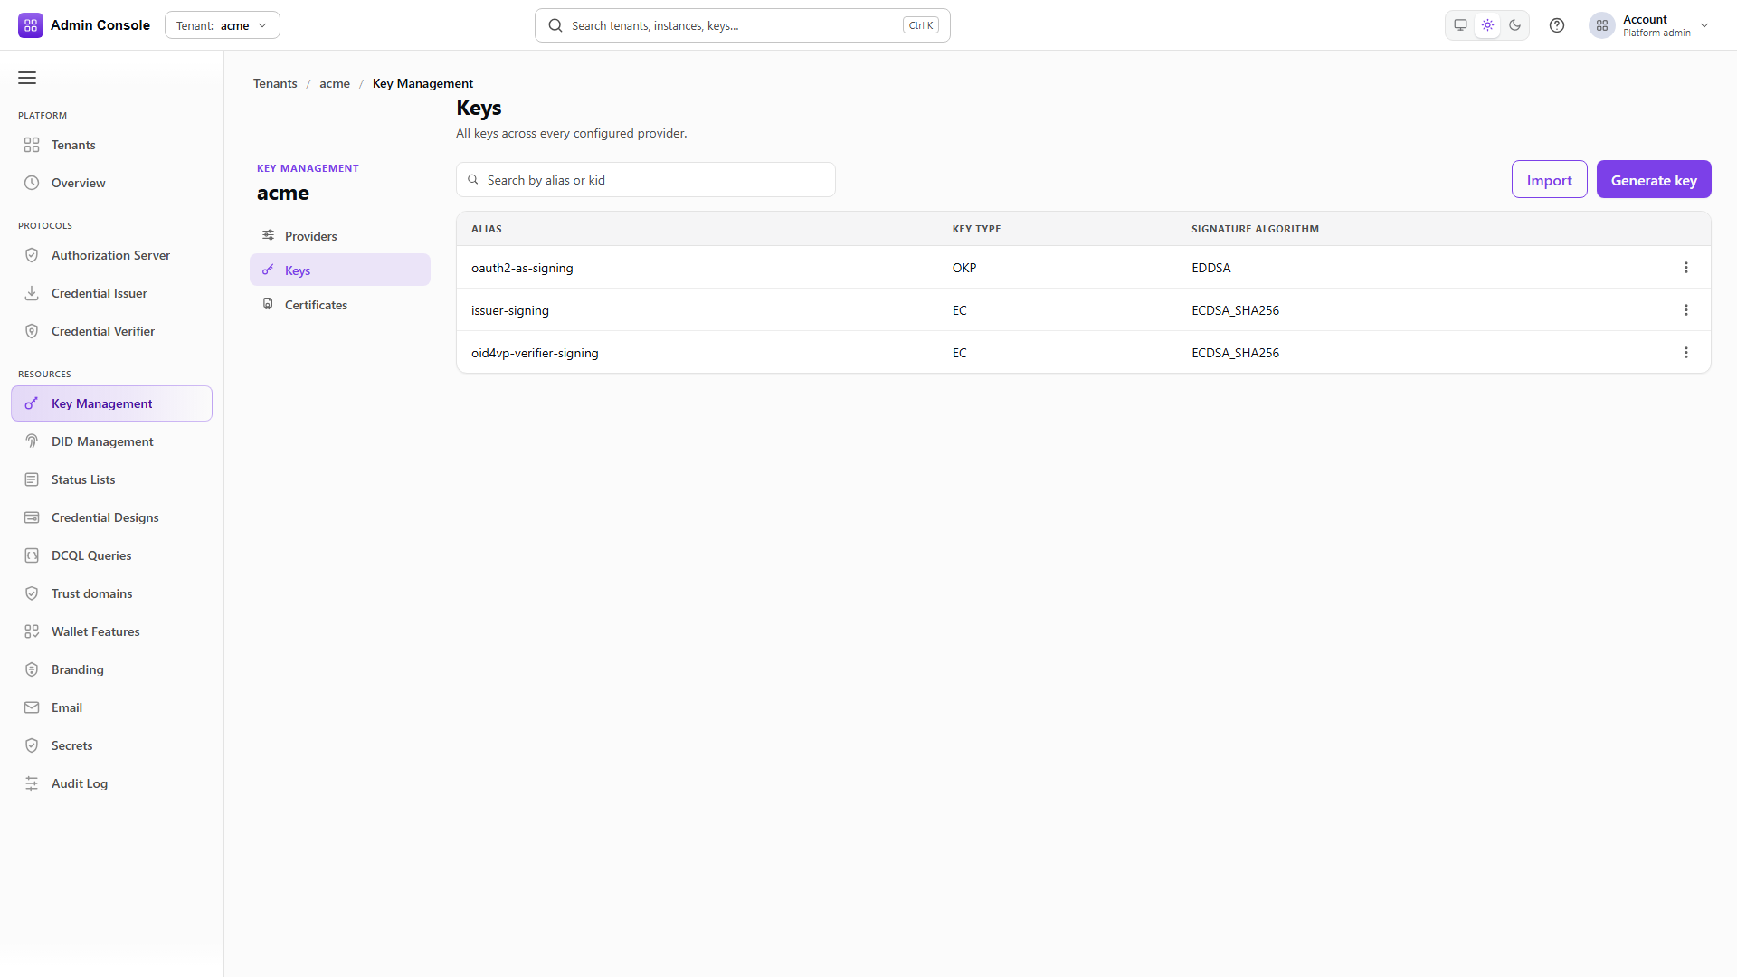Click the Trust domains shield icon

(x=32, y=593)
